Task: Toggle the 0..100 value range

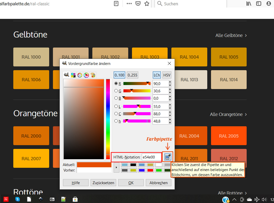Action: point(119,75)
